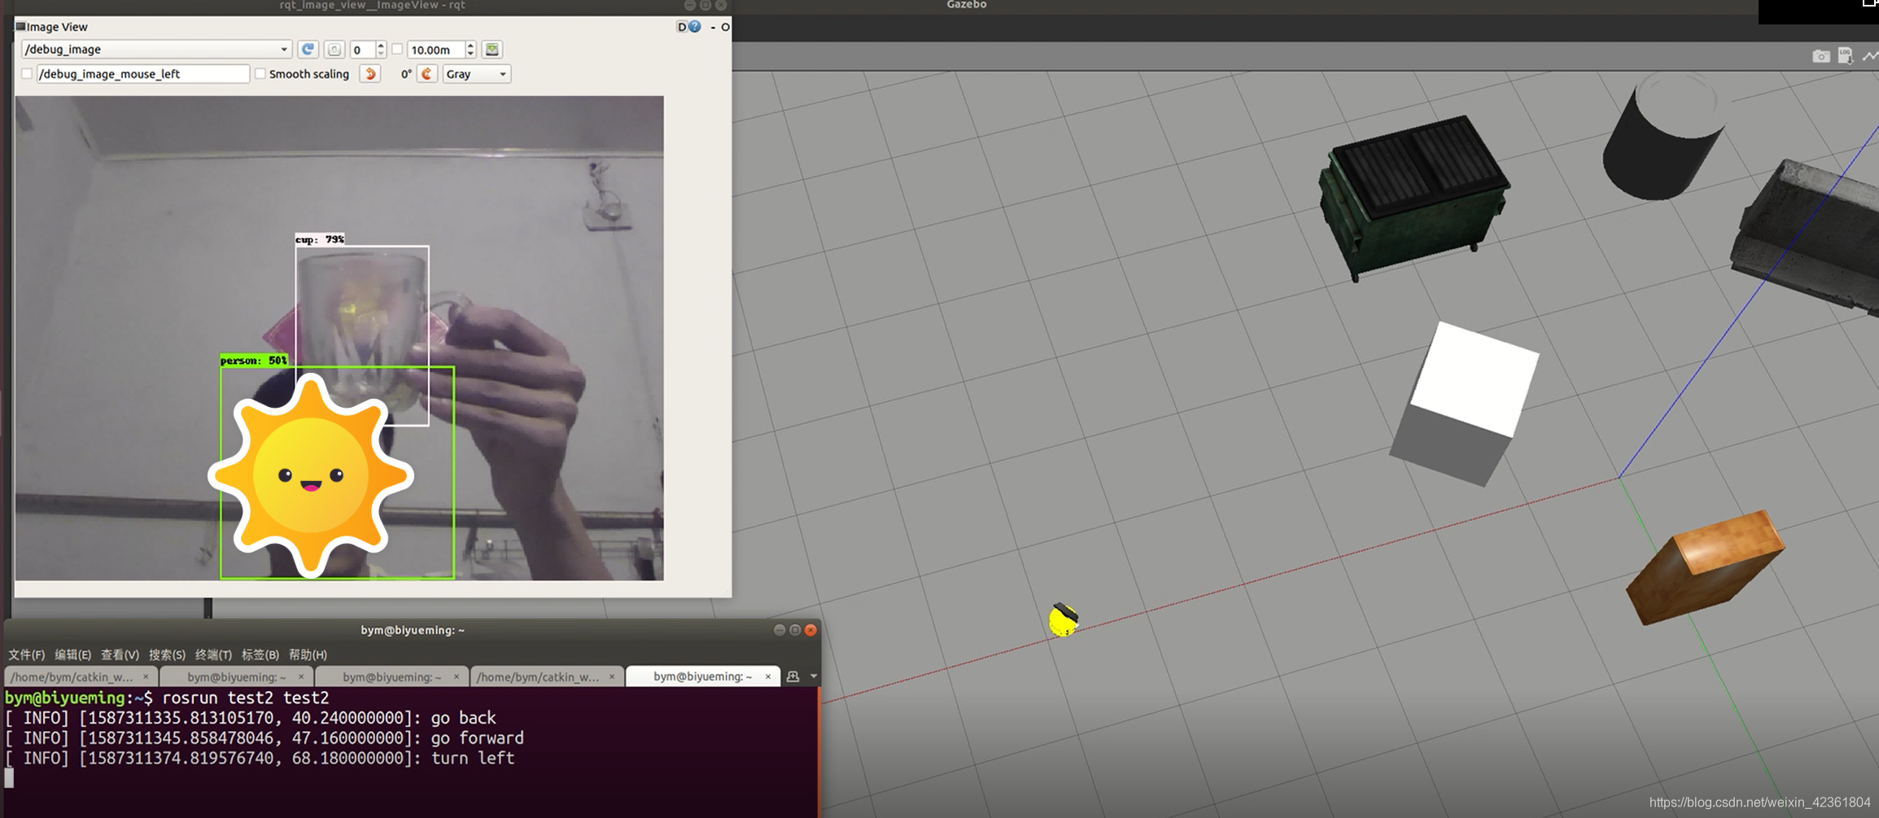Open the 终端(T) terminal menu
This screenshot has height=818, width=1879.
(213, 654)
